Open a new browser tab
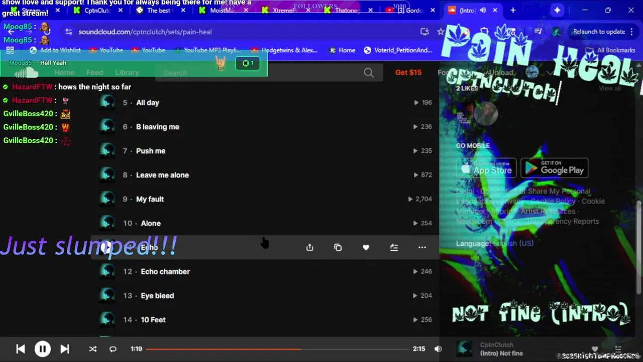Screen dimensions: 643x362 tap(513, 10)
